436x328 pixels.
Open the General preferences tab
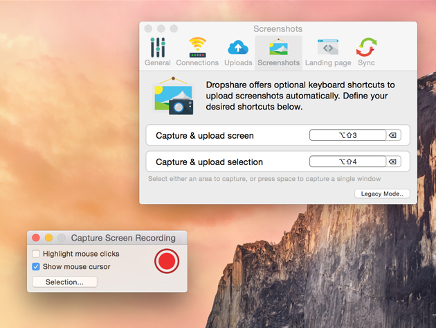coord(158,52)
